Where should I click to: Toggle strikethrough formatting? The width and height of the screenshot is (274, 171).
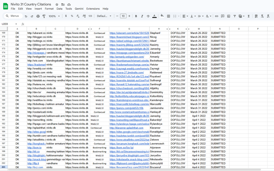point(148,16)
